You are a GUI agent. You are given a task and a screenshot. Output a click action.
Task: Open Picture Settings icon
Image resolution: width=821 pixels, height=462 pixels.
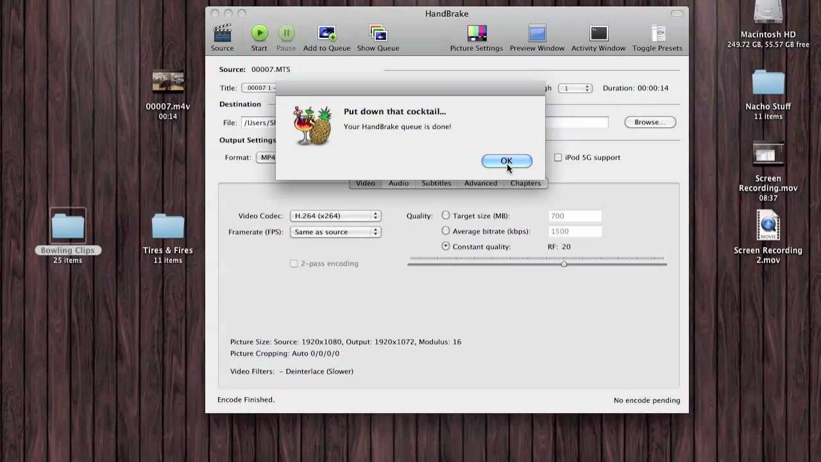[x=477, y=33]
